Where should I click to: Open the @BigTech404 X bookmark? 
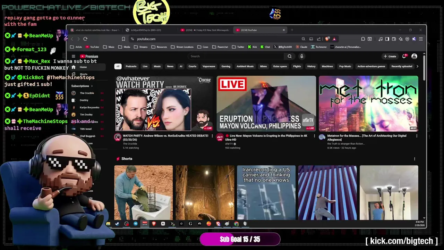(x=283, y=47)
